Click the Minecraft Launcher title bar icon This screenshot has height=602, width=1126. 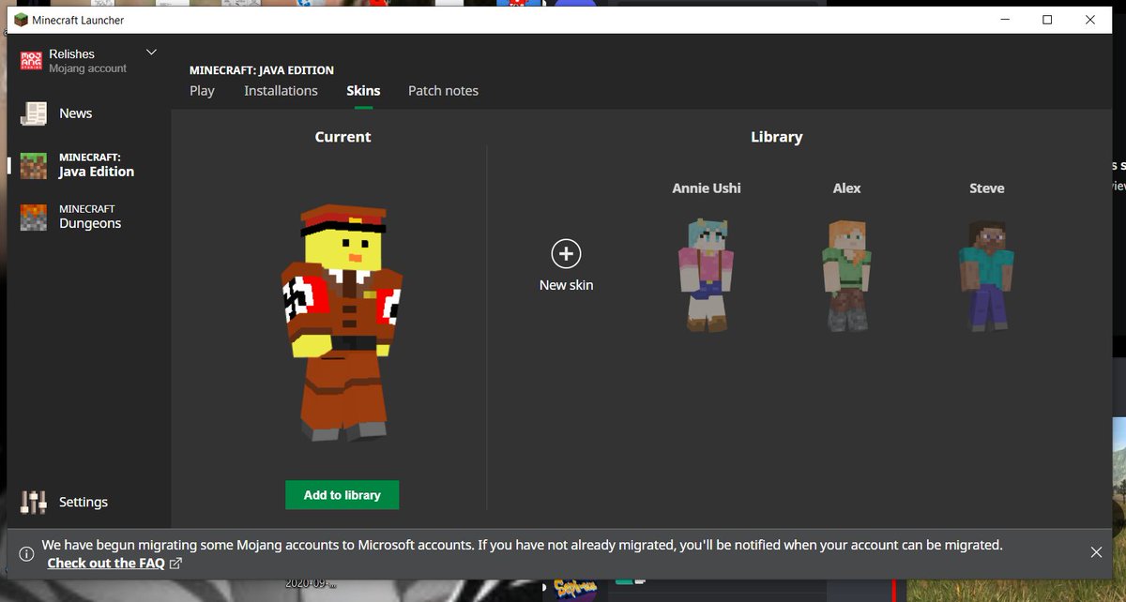tap(21, 20)
